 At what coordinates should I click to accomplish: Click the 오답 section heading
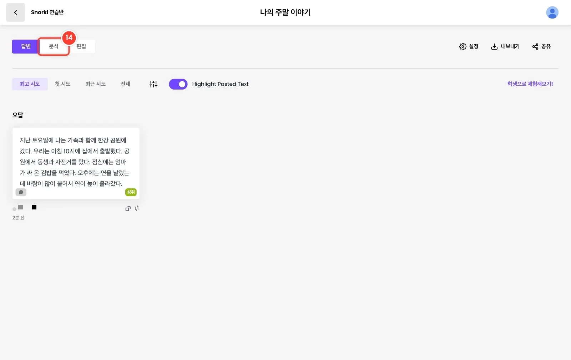click(x=18, y=115)
